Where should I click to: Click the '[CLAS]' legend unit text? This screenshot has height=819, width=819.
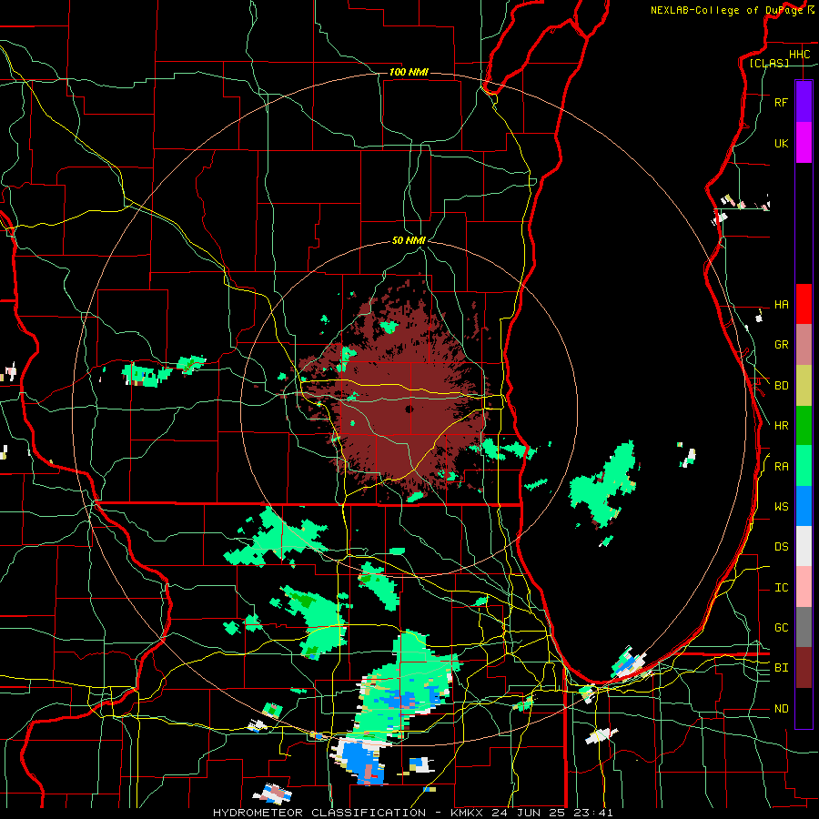coord(769,63)
